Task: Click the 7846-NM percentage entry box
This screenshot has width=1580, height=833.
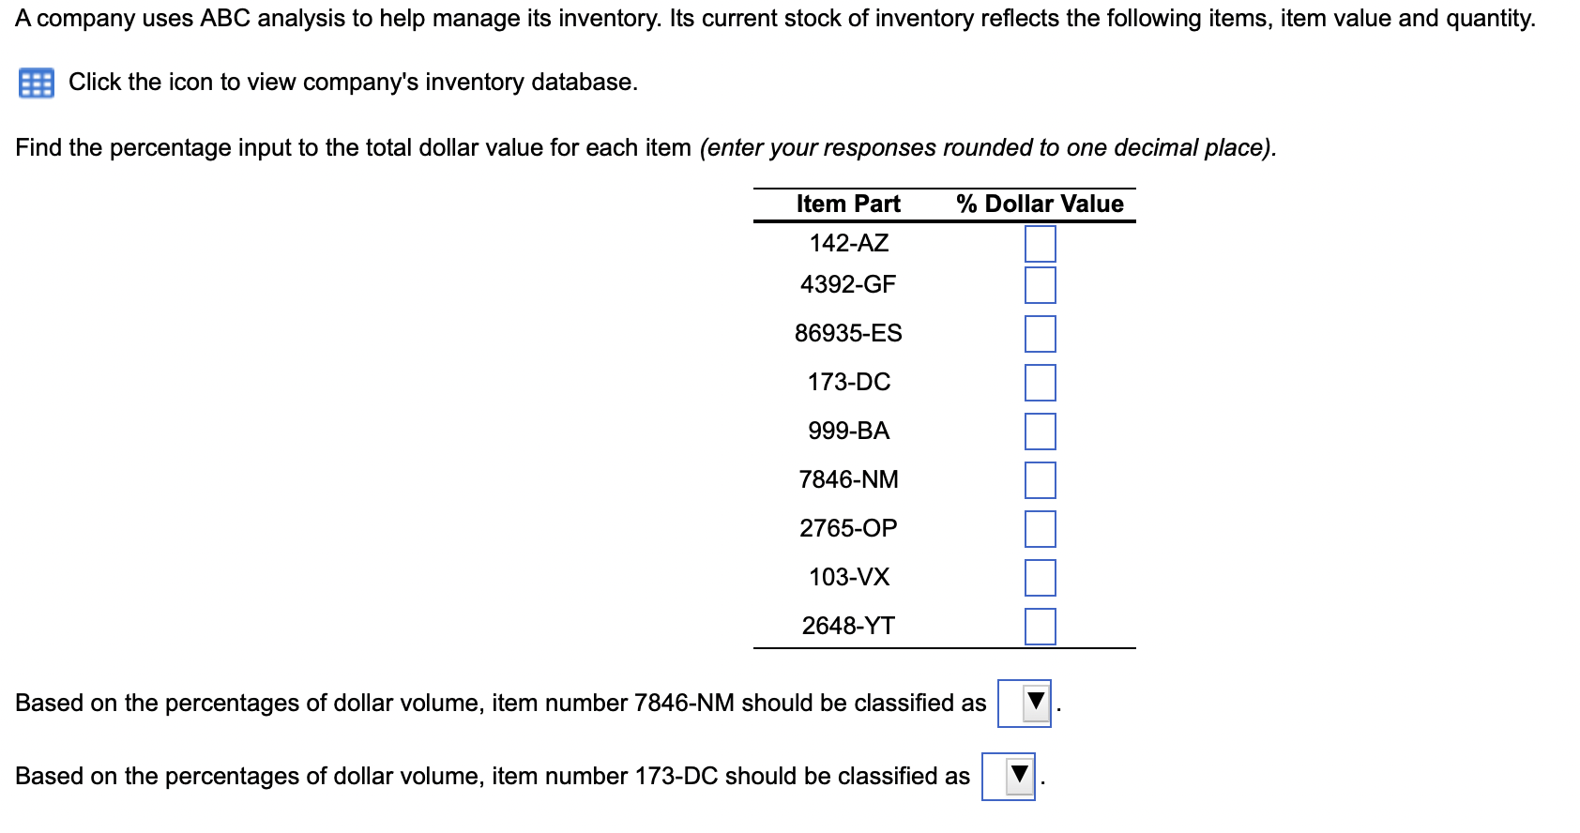Action: (x=1041, y=479)
